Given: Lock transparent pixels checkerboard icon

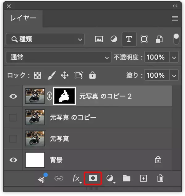Looking at the screenshot, I should [x=38, y=75].
